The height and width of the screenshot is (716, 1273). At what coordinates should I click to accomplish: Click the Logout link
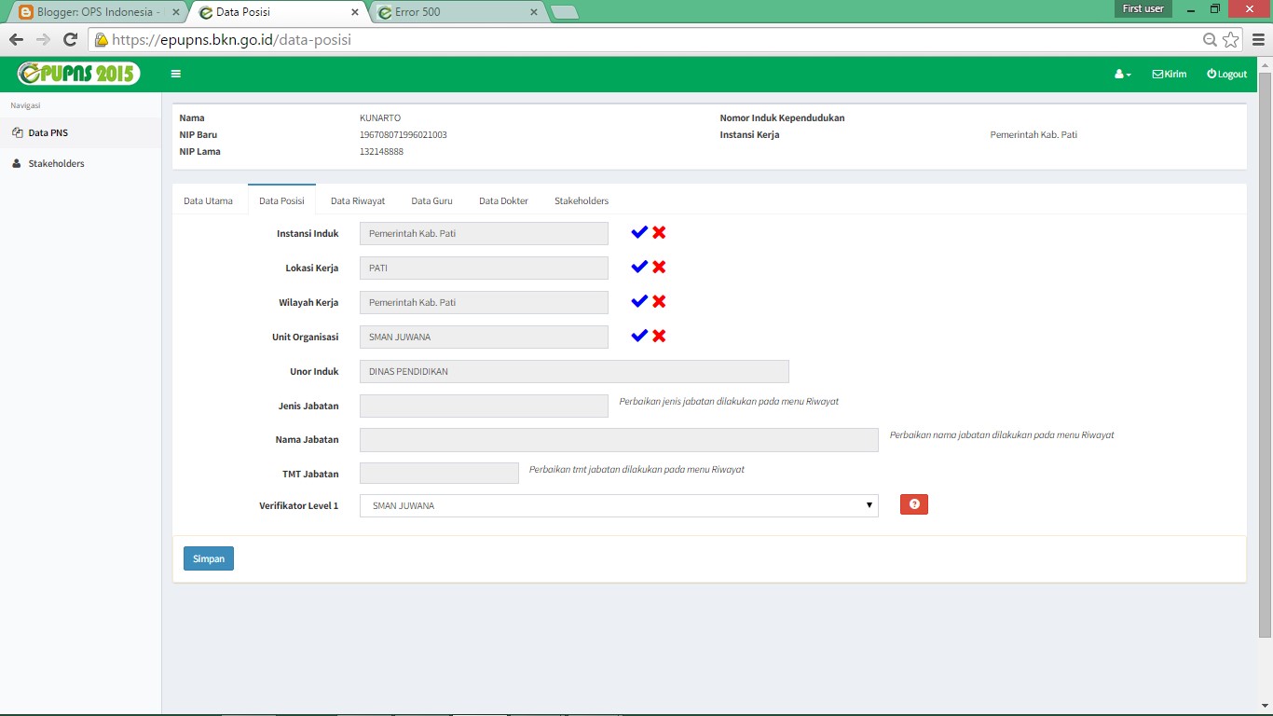click(x=1226, y=74)
